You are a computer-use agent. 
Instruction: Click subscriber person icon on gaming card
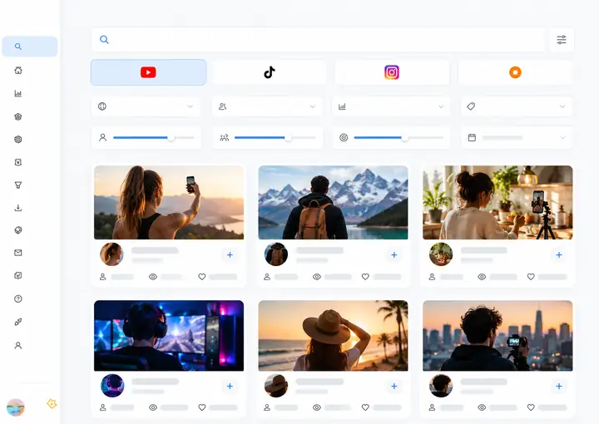pos(103,407)
